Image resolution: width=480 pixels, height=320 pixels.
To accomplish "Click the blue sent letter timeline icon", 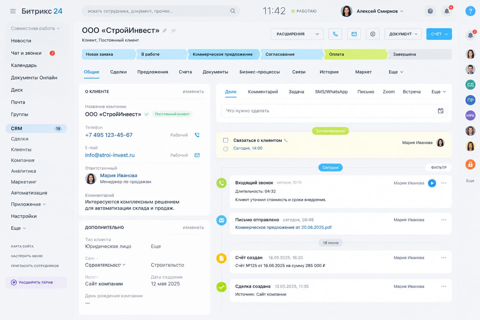I will [x=222, y=220].
